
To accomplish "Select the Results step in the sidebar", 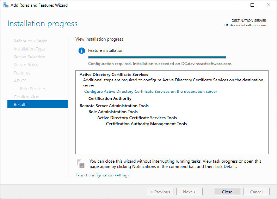I will (x=37, y=104).
